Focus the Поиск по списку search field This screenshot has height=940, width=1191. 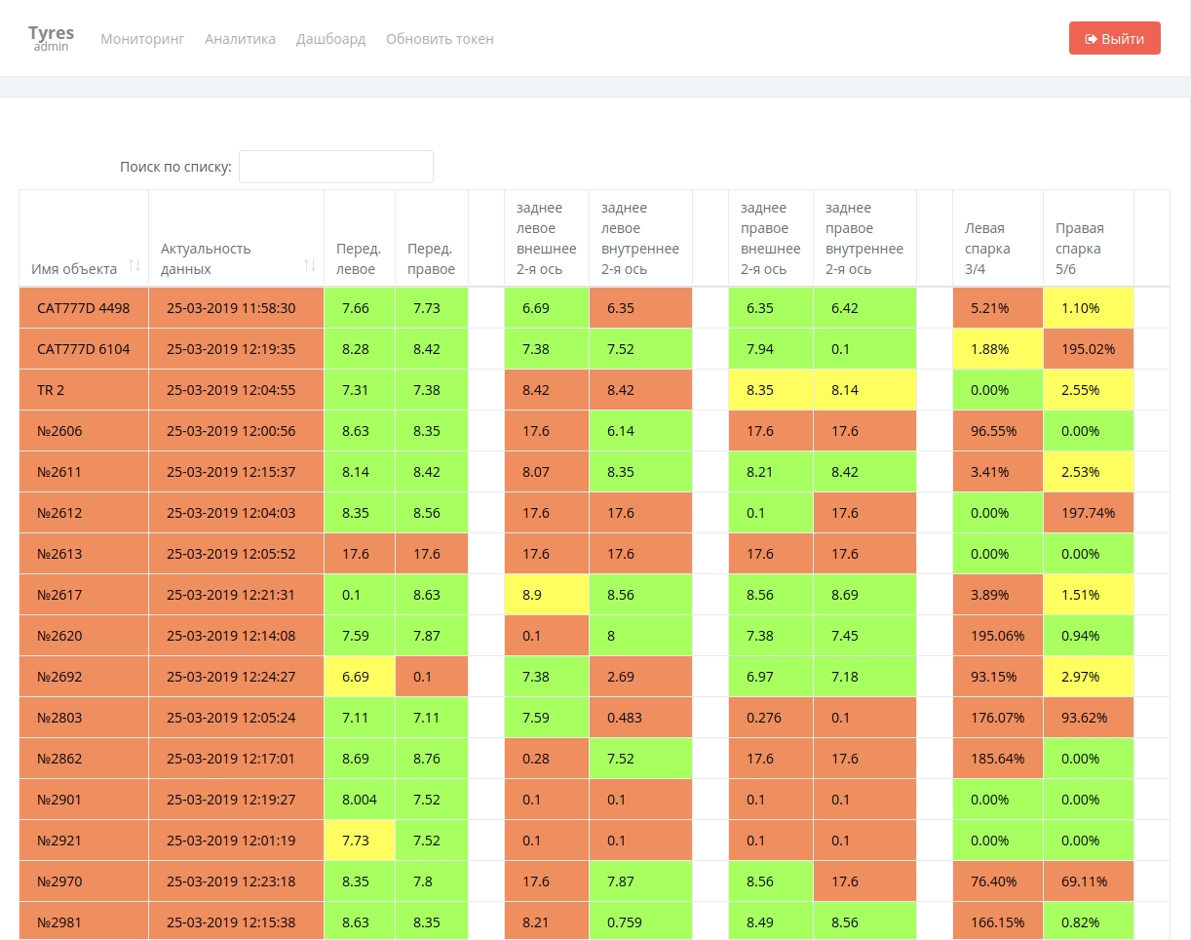click(335, 167)
